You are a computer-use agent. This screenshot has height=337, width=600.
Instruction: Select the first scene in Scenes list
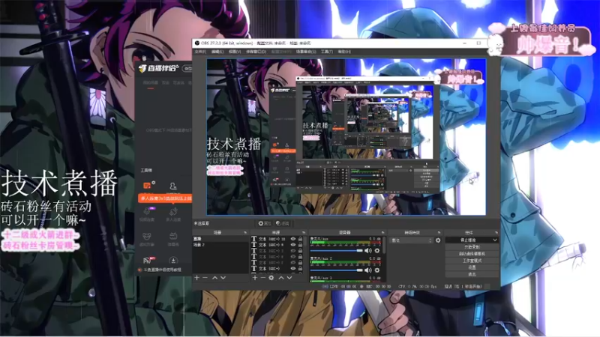point(220,239)
